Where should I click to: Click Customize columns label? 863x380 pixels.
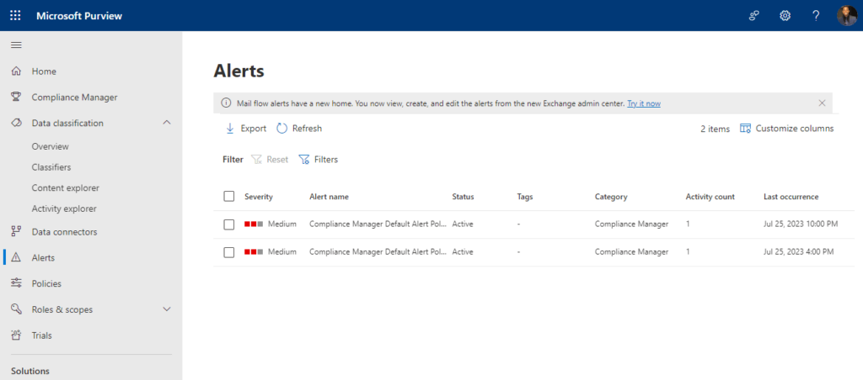coord(795,129)
